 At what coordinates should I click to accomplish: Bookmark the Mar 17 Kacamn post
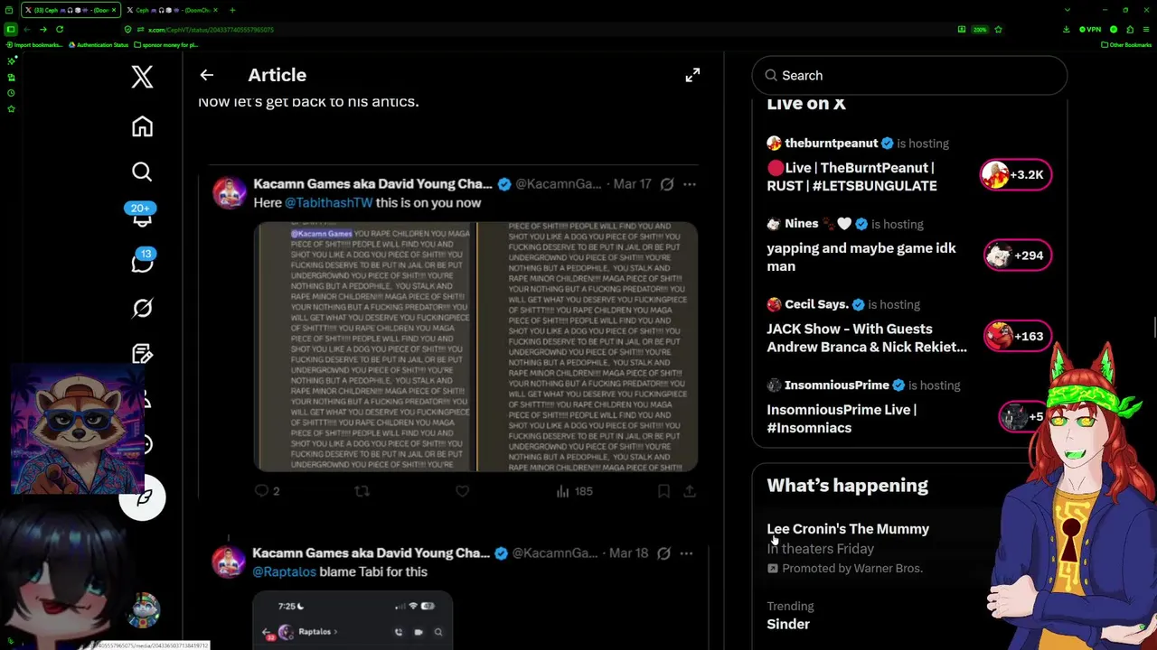click(x=663, y=491)
